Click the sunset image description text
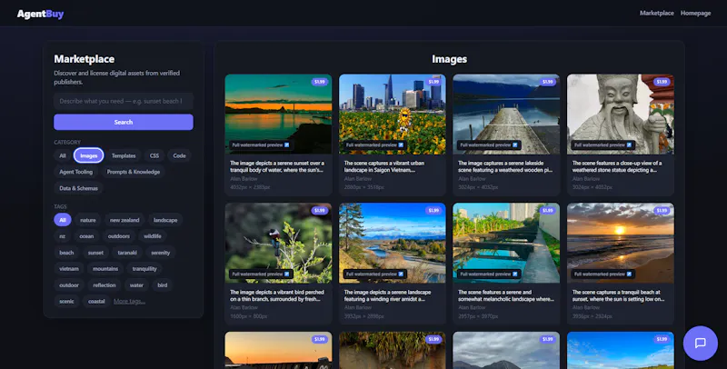727x369 pixels. click(x=277, y=166)
